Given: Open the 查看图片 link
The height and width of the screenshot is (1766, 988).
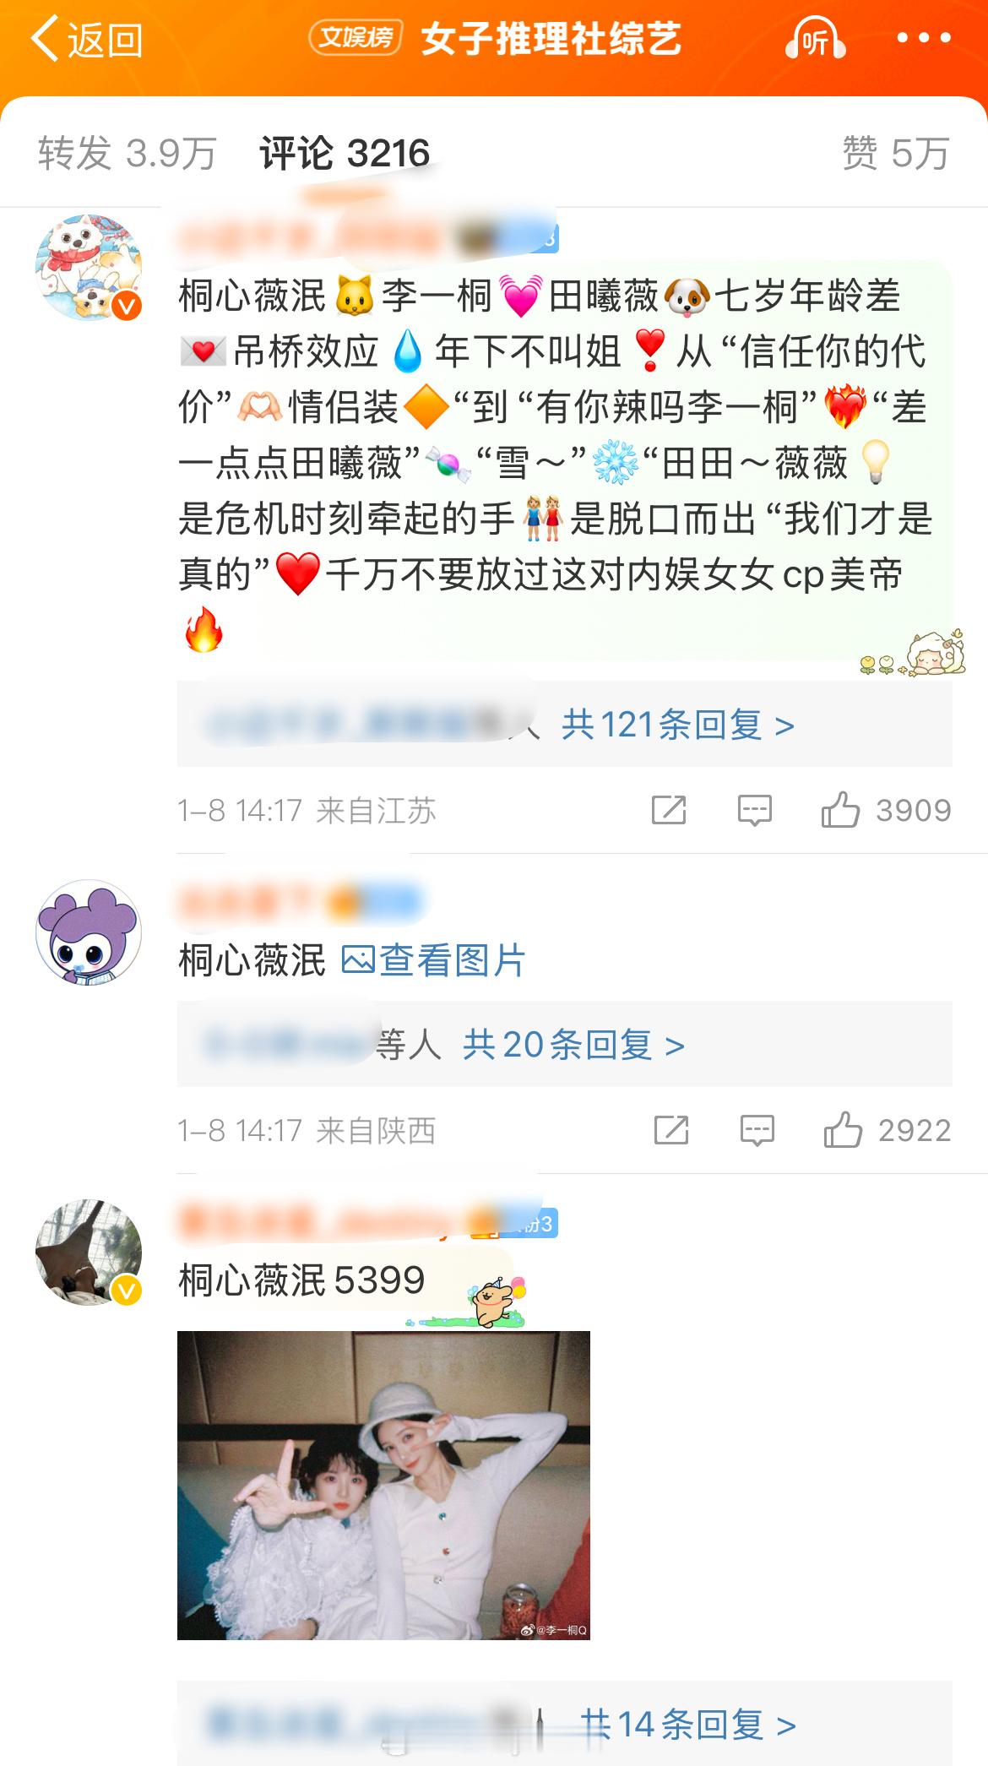Looking at the screenshot, I should click(x=433, y=960).
